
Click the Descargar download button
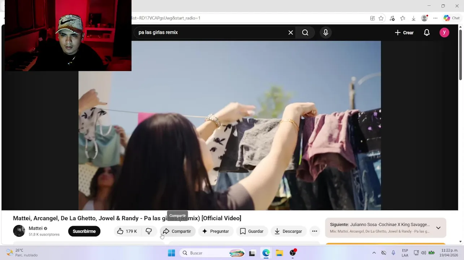click(288, 231)
